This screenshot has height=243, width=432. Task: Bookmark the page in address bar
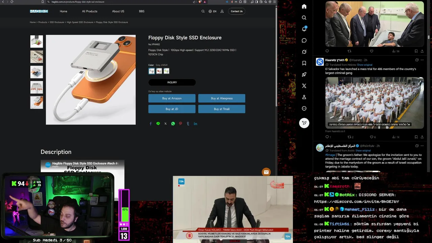tap(43, 2)
